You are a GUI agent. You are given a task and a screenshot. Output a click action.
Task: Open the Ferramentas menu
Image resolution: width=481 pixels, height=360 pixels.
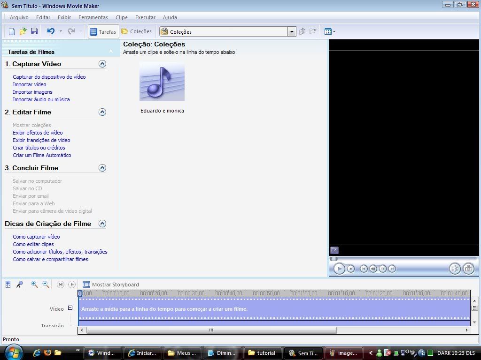pyautogui.click(x=93, y=17)
